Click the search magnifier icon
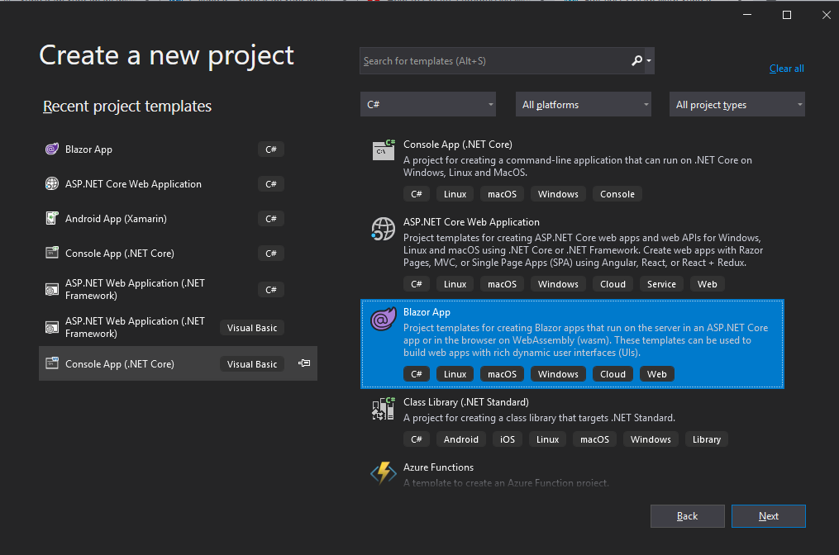839x555 pixels. click(637, 60)
